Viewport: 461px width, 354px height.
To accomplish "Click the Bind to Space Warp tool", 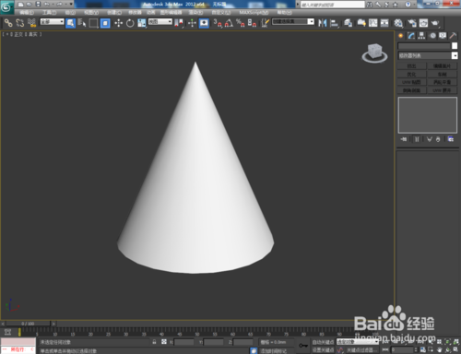I will 31,23.
